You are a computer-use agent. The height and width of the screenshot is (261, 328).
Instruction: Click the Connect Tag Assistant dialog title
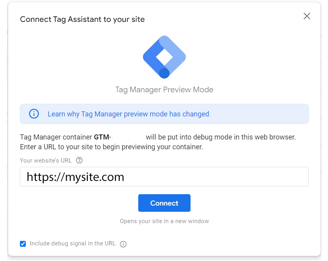click(x=82, y=19)
